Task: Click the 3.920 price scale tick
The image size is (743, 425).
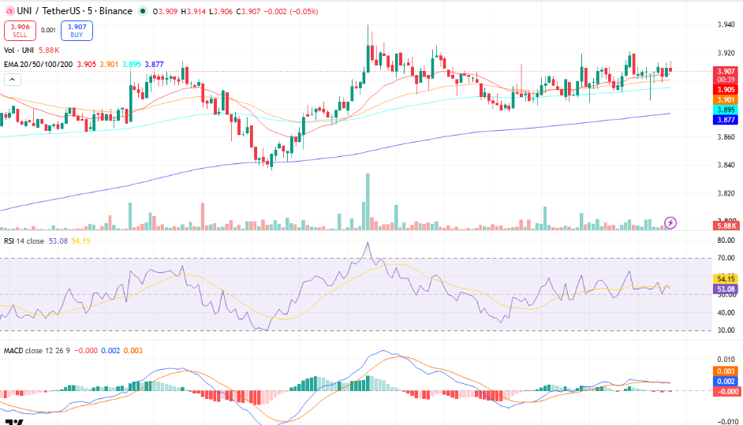Action: click(726, 53)
